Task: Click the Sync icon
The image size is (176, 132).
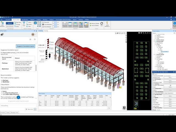Action: [x=101, y=24]
